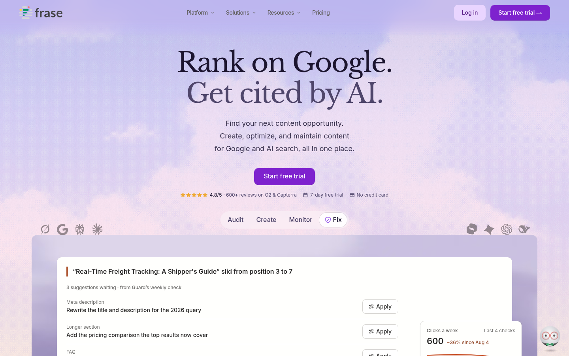This screenshot has width=569, height=356.
Task: Expand the Resources dropdown menu
Action: (284, 13)
